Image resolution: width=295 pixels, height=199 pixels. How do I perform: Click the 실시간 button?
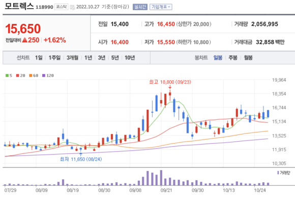[140, 7]
